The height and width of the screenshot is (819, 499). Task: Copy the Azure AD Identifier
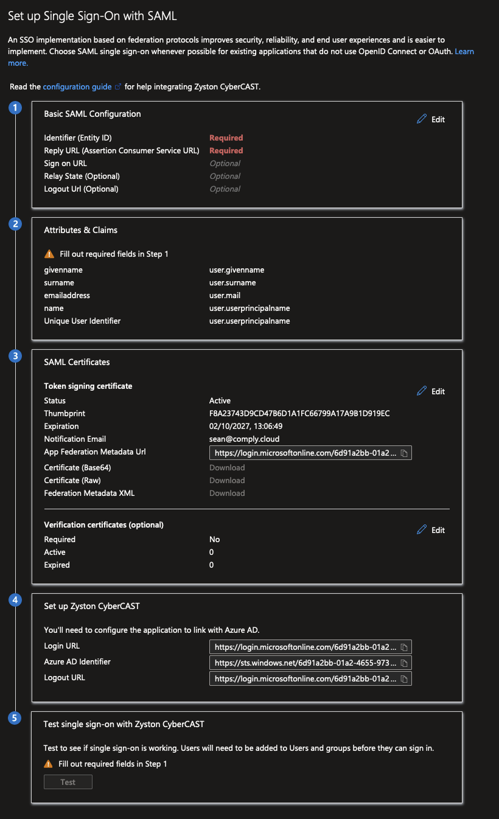(403, 662)
